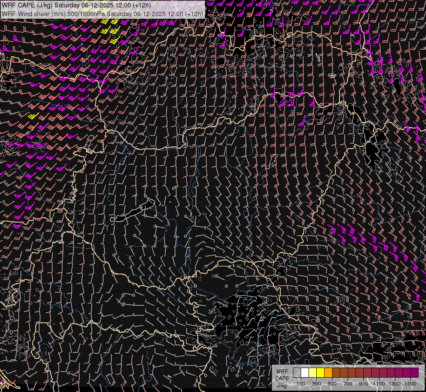Select the white 100 J/kg legend swatch
426x392 pixels.
(x=305, y=373)
